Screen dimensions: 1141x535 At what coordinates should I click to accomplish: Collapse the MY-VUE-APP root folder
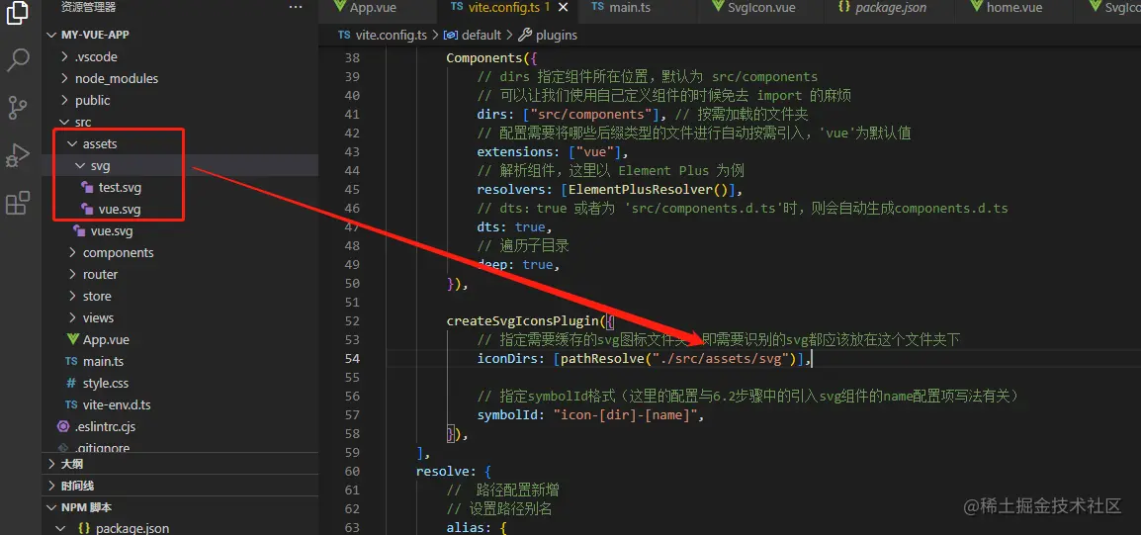180,35
